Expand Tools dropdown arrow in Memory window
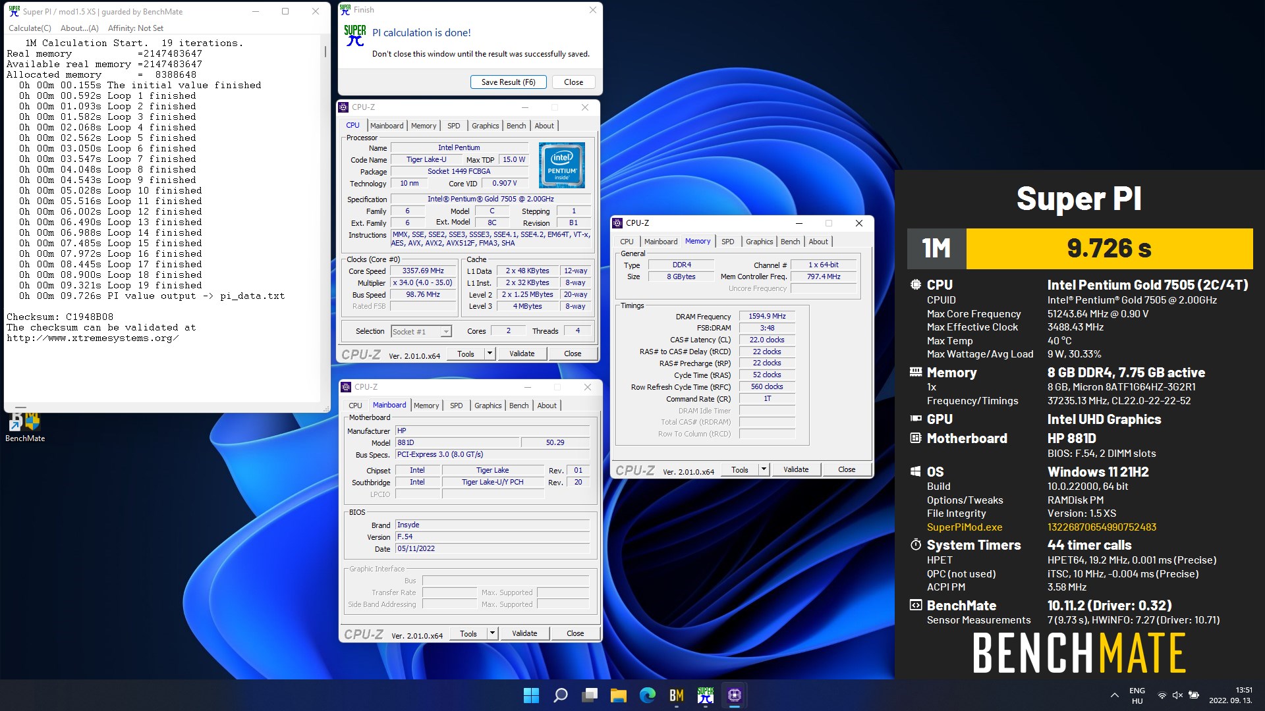1265x711 pixels. pyautogui.click(x=764, y=469)
